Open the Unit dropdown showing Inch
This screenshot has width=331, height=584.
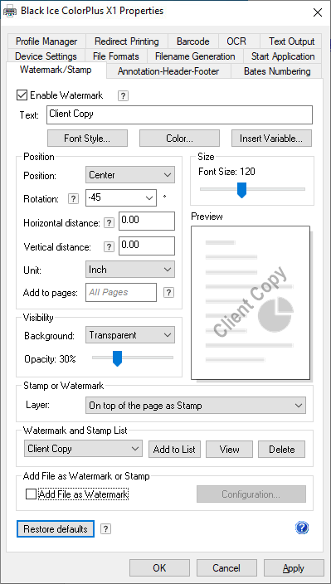click(130, 270)
